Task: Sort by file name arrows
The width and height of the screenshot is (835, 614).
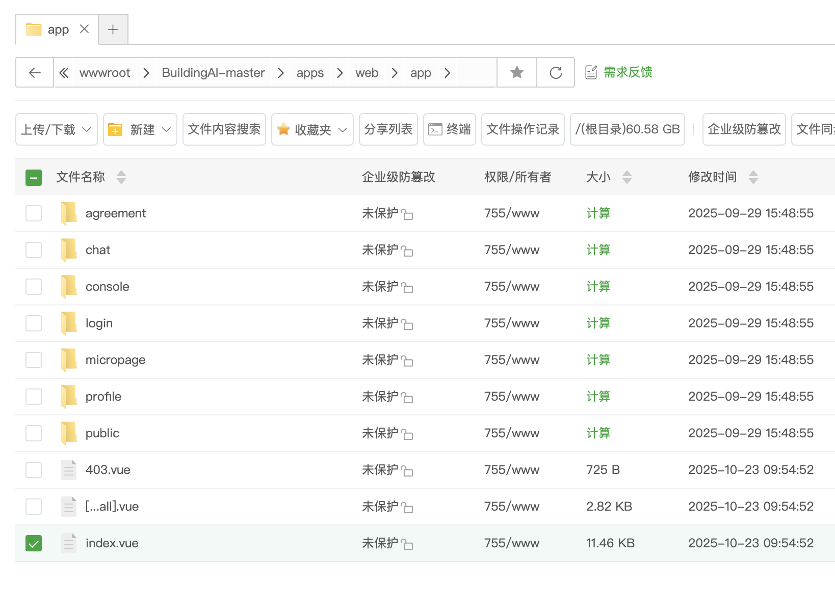Action: click(x=121, y=177)
